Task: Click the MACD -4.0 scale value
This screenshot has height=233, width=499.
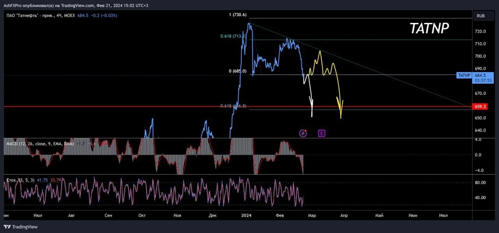Action: (x=480, y=170)
